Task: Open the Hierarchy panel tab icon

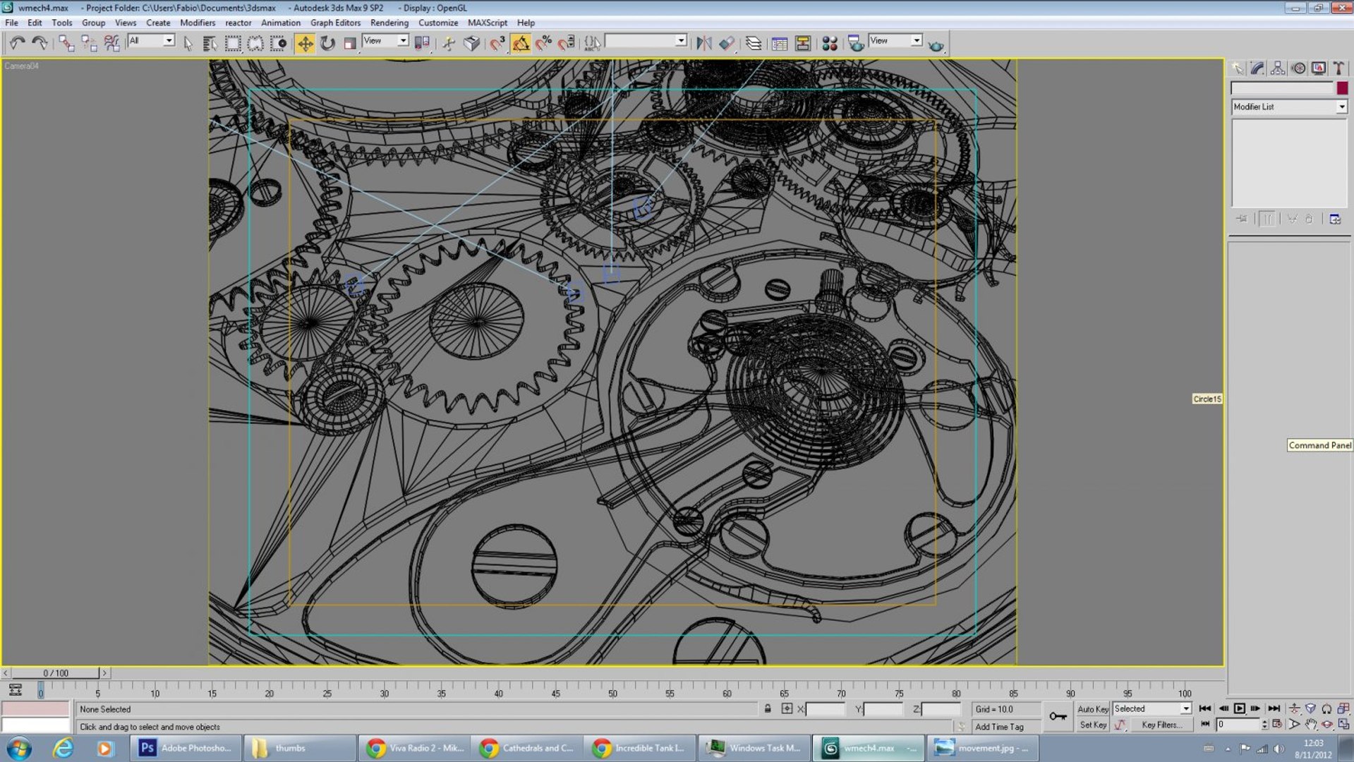Action: (x=1278, y=68)
